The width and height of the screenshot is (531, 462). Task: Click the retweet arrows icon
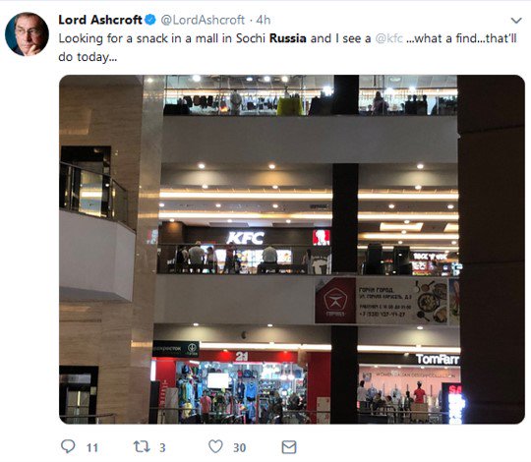pos(142,447)
